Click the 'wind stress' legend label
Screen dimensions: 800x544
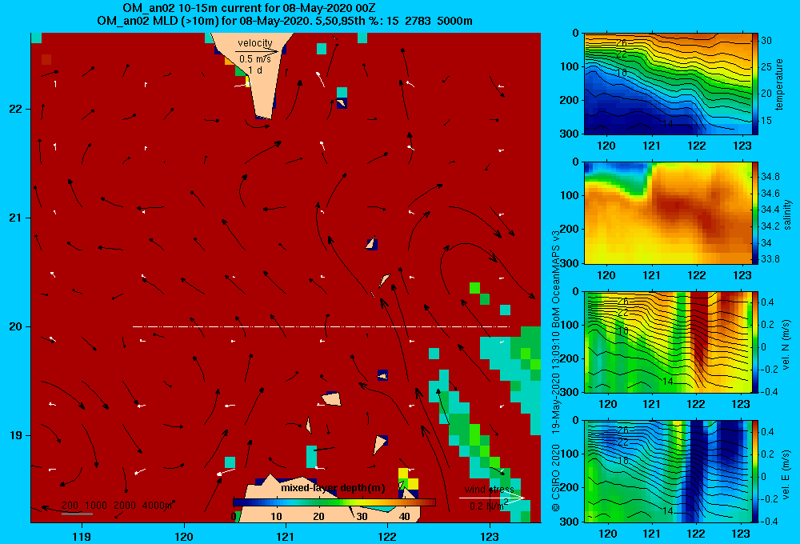coord(489,490)
